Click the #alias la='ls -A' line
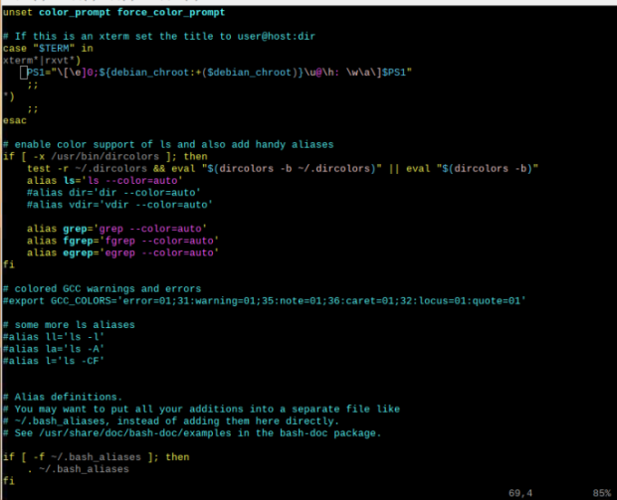Screen dimensions: 617x500 point(54,349)
